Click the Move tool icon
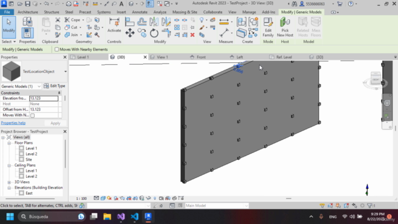Screen dimensions: 398x224 pos(130,33)
